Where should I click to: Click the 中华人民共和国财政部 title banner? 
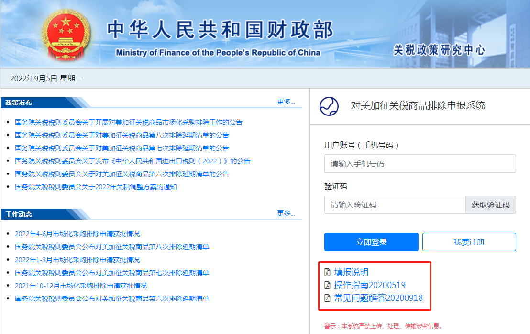point(220,30)
